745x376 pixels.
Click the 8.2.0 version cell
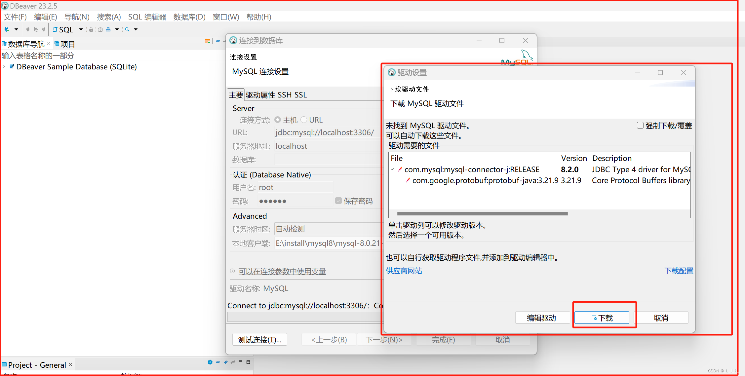click(x=569, y=169)
